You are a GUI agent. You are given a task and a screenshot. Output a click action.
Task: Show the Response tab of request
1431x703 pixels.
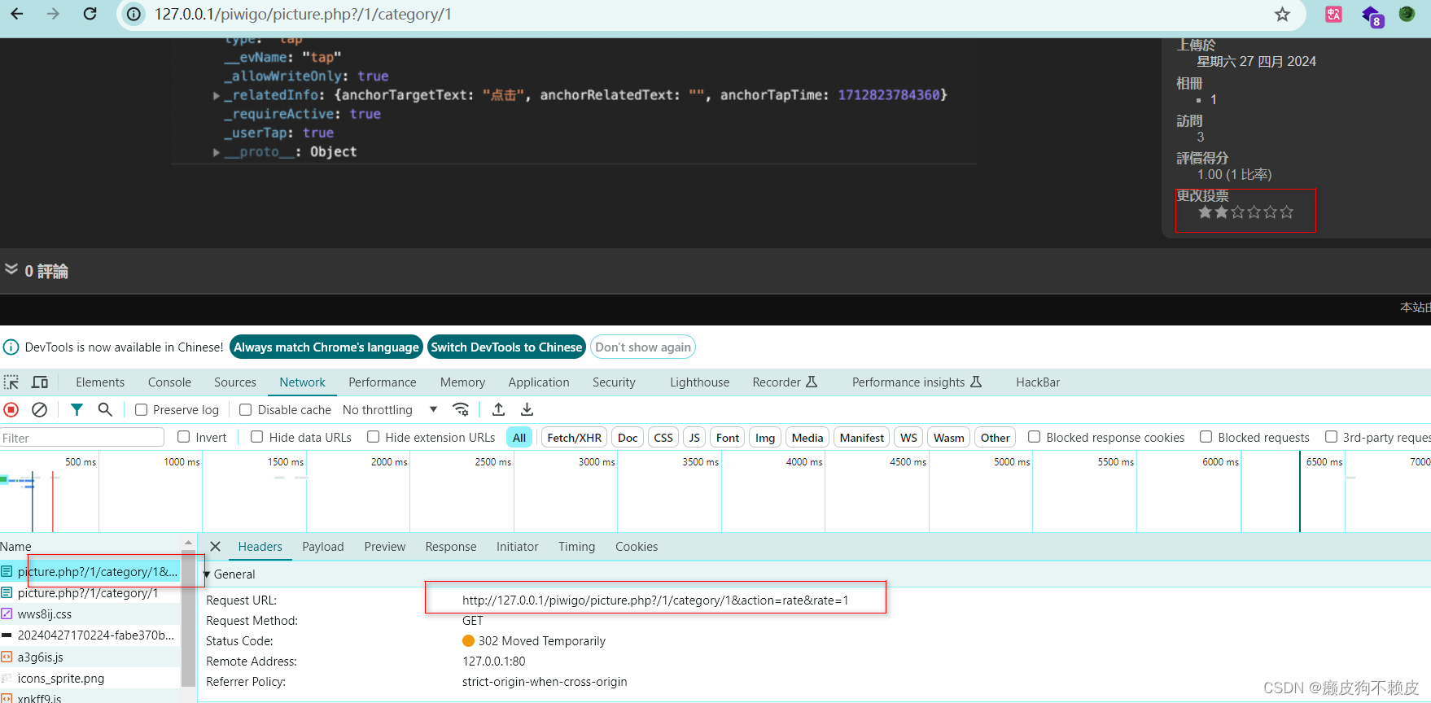pos(451,547)
